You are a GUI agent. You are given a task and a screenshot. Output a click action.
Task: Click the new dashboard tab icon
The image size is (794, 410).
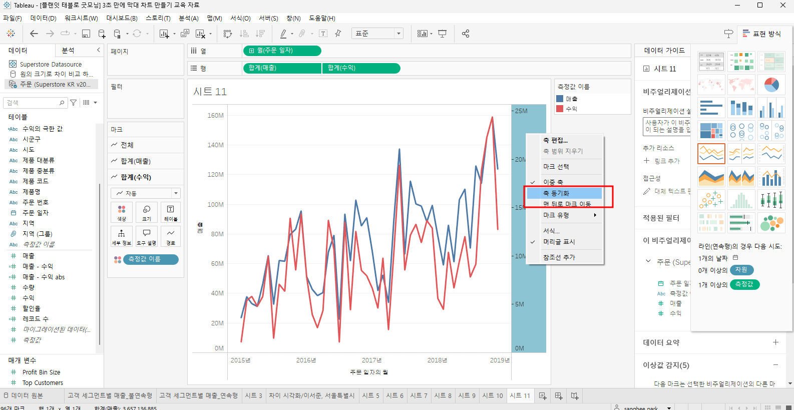(x=559, y=396)
